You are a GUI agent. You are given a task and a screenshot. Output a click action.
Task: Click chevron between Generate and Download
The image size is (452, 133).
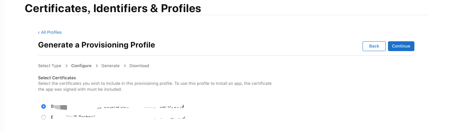[x=125, y=66]
